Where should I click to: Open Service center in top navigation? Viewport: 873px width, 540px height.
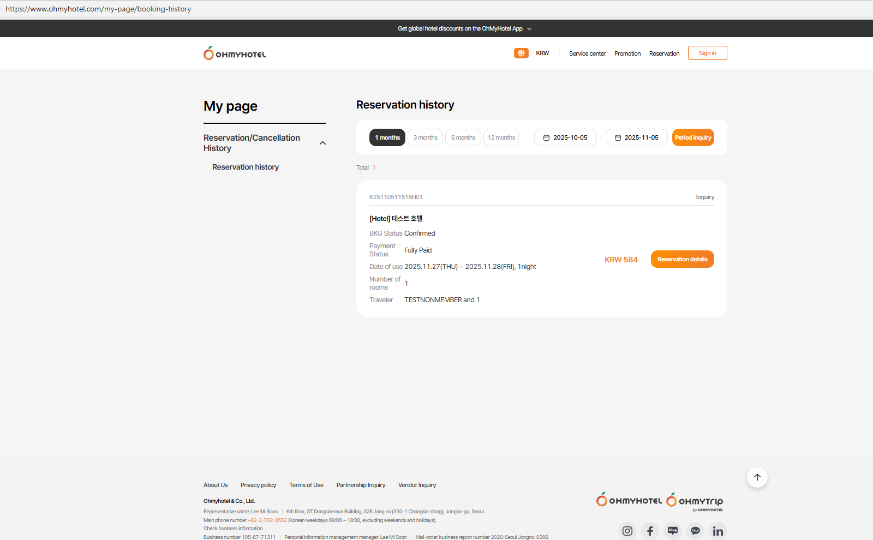click(x=588, y=53)
